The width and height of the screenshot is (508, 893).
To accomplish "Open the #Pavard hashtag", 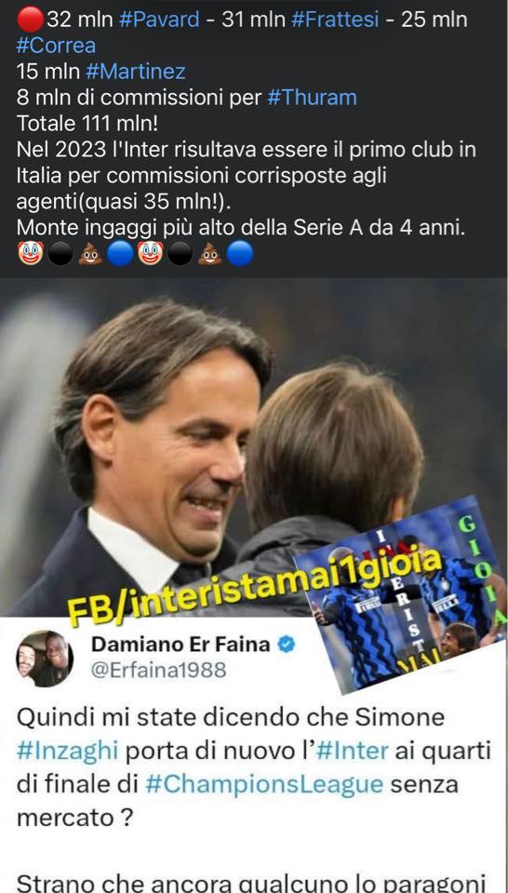I will pyautogui.click(x=159, y=20).
